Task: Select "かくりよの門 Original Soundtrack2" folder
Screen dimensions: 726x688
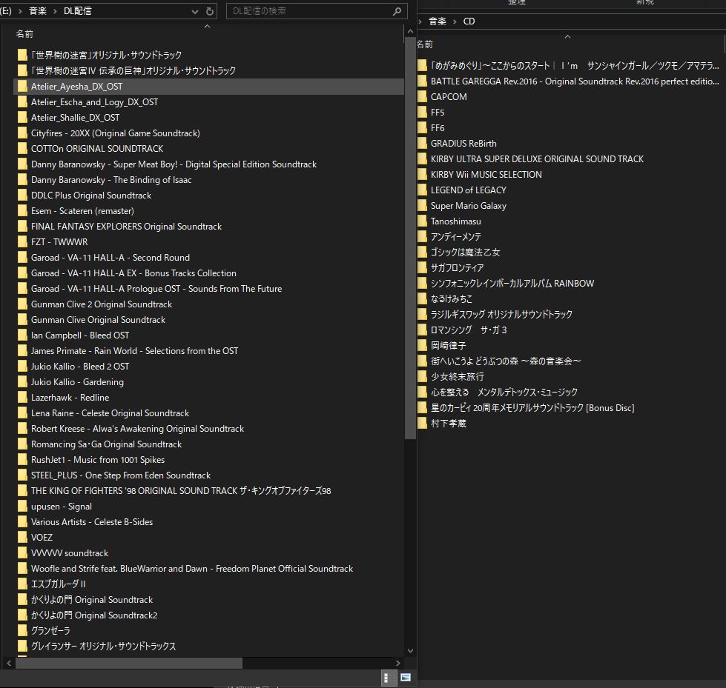Action: click(94, 615)
